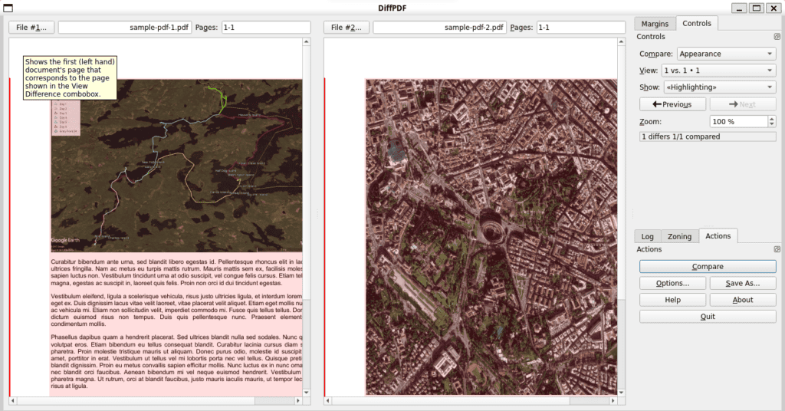Switch to the Actions tab

click(718, 235)
